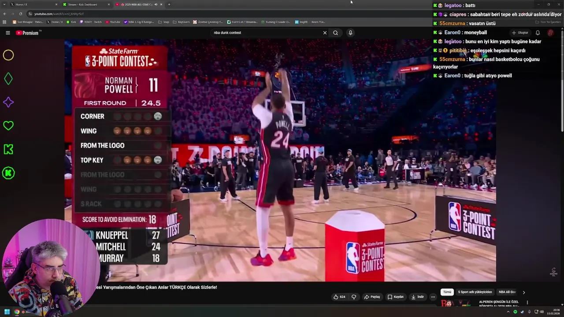Click the green diamond overlay icon
Screen dimensions: 564x317
click(8, 79)
